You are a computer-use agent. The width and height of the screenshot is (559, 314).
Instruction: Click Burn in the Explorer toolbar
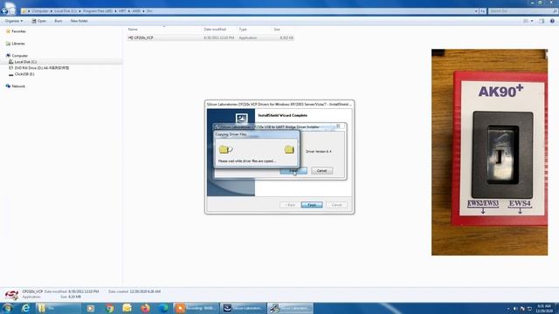coord(59,21)
